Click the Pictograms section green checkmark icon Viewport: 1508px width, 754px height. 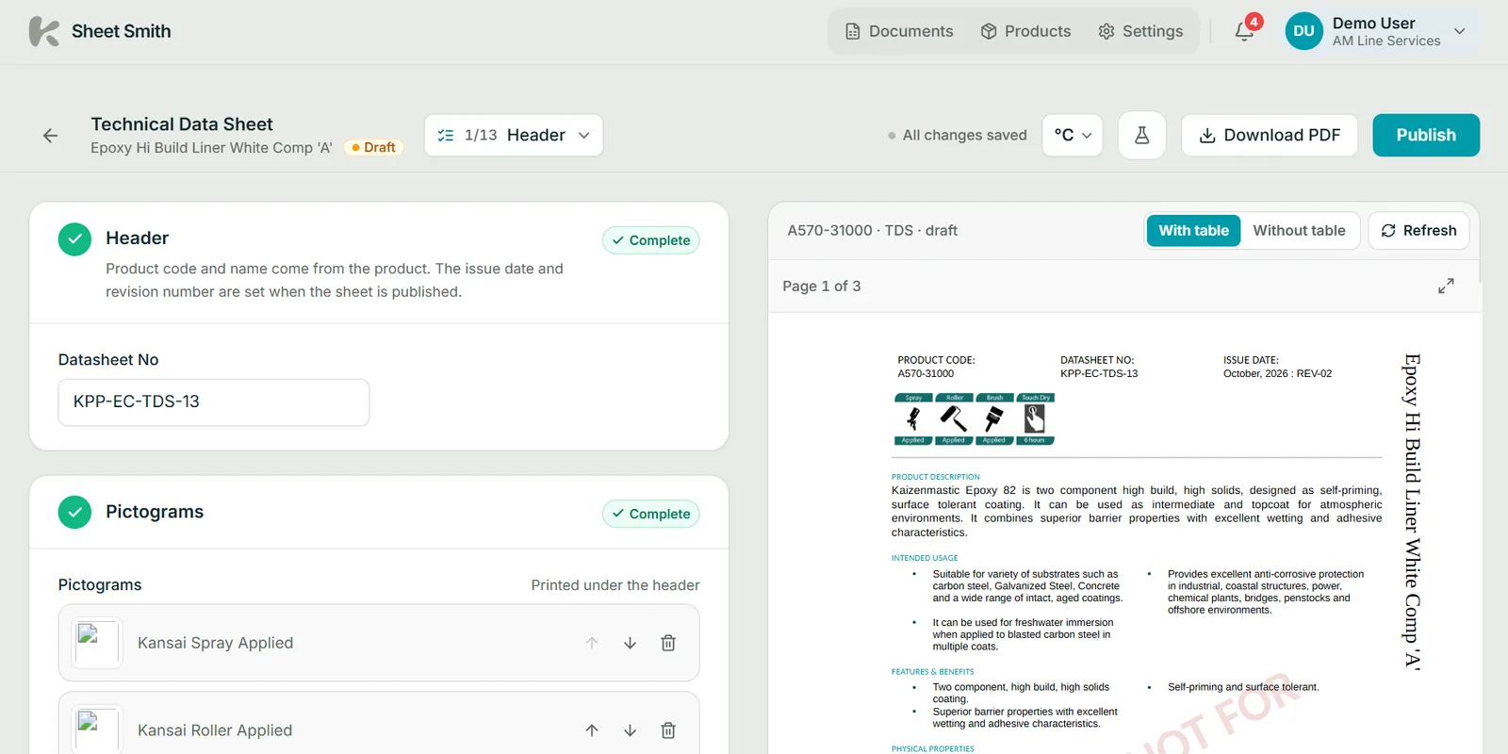point(74,513)
